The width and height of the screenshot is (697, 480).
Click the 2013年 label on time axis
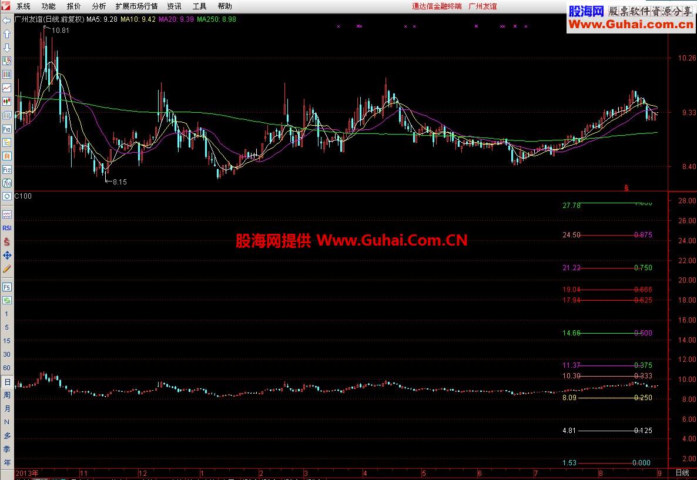point(26,473)
